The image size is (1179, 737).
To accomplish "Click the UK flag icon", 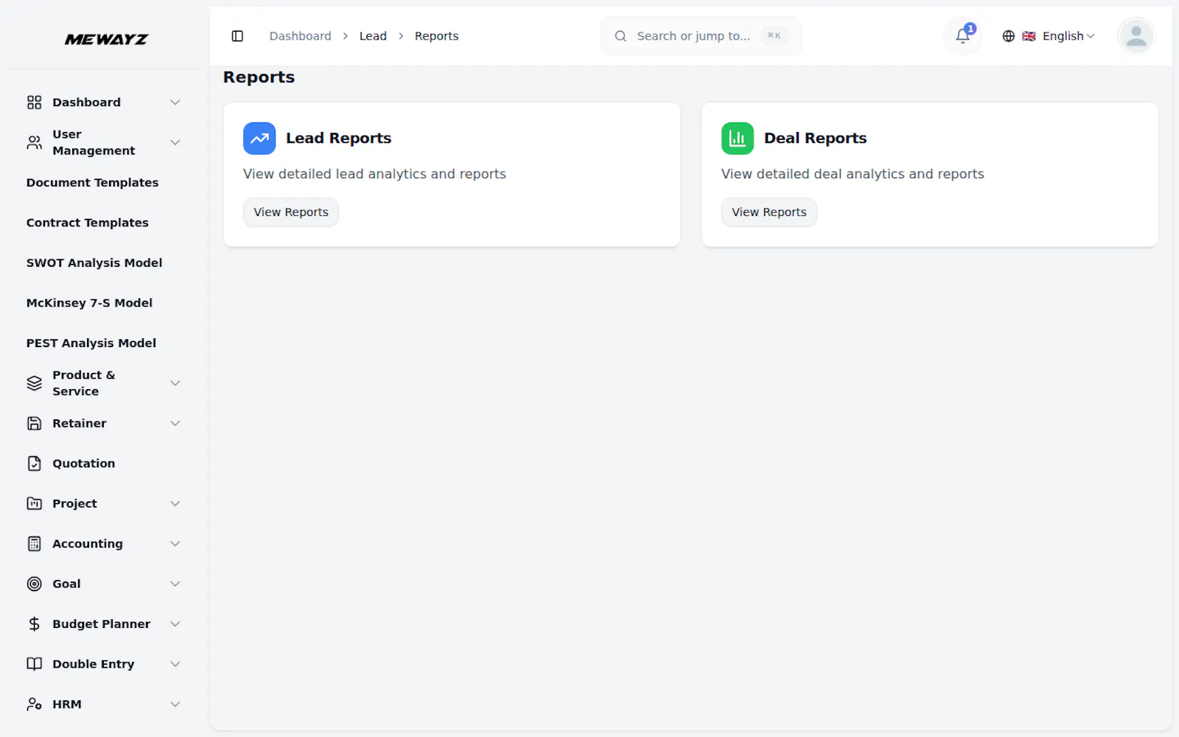I will [1029, 36].
